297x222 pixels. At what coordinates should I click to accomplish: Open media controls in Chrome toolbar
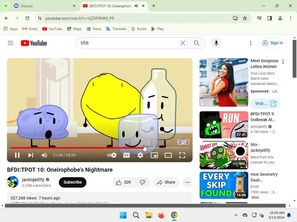point(259,18)
